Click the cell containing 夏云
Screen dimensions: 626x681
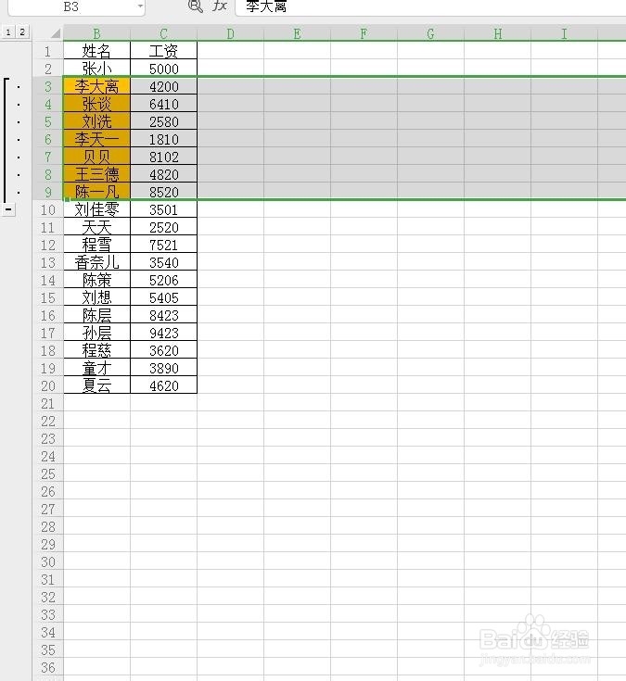click(x=97, y=385)
